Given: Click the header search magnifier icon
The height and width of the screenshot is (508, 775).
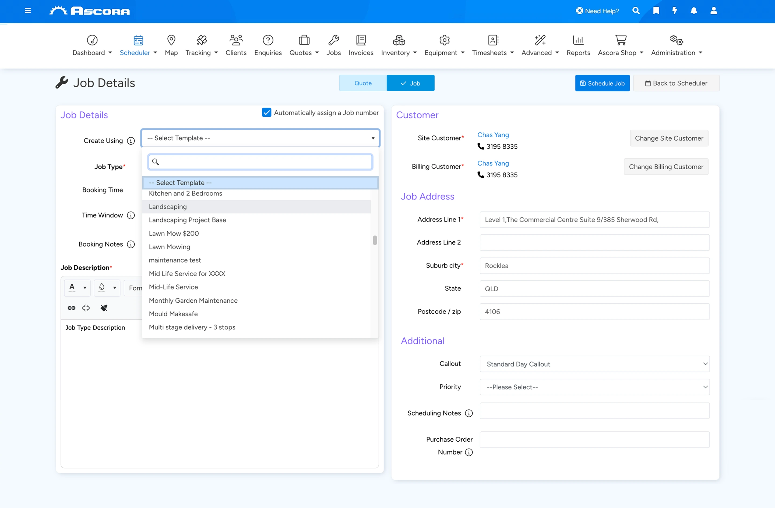Looking at the screenshot, I should 636,11.
